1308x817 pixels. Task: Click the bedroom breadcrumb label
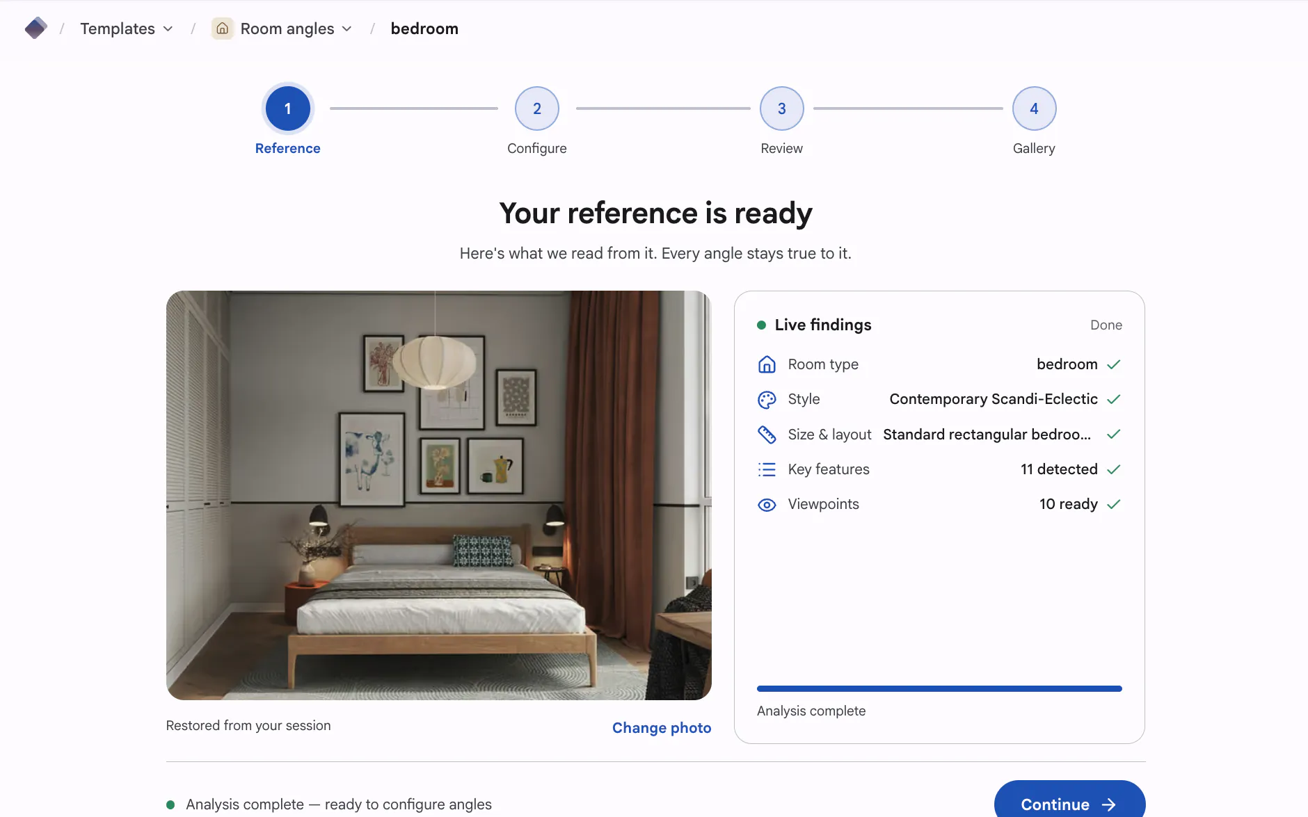click(x=424, y=29)
